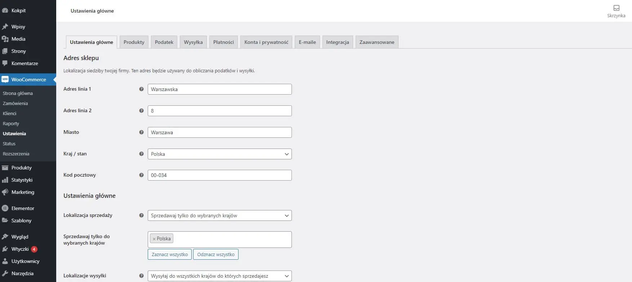Image resolution: width=632 pixels, height=282 pixels.
Task: Click the Kokpit dashboard icon
Action: tap(5, 10)
